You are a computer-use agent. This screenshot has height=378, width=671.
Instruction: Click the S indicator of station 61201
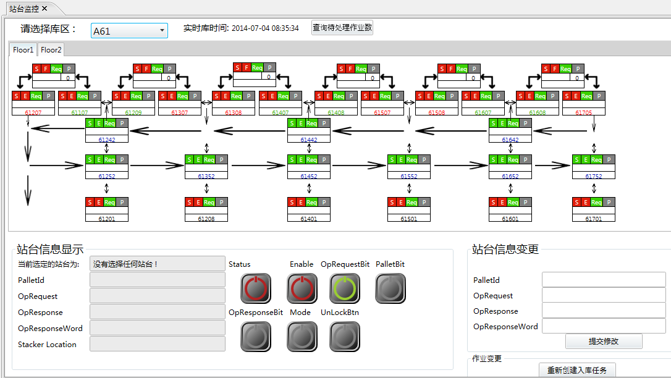(90, 202)
